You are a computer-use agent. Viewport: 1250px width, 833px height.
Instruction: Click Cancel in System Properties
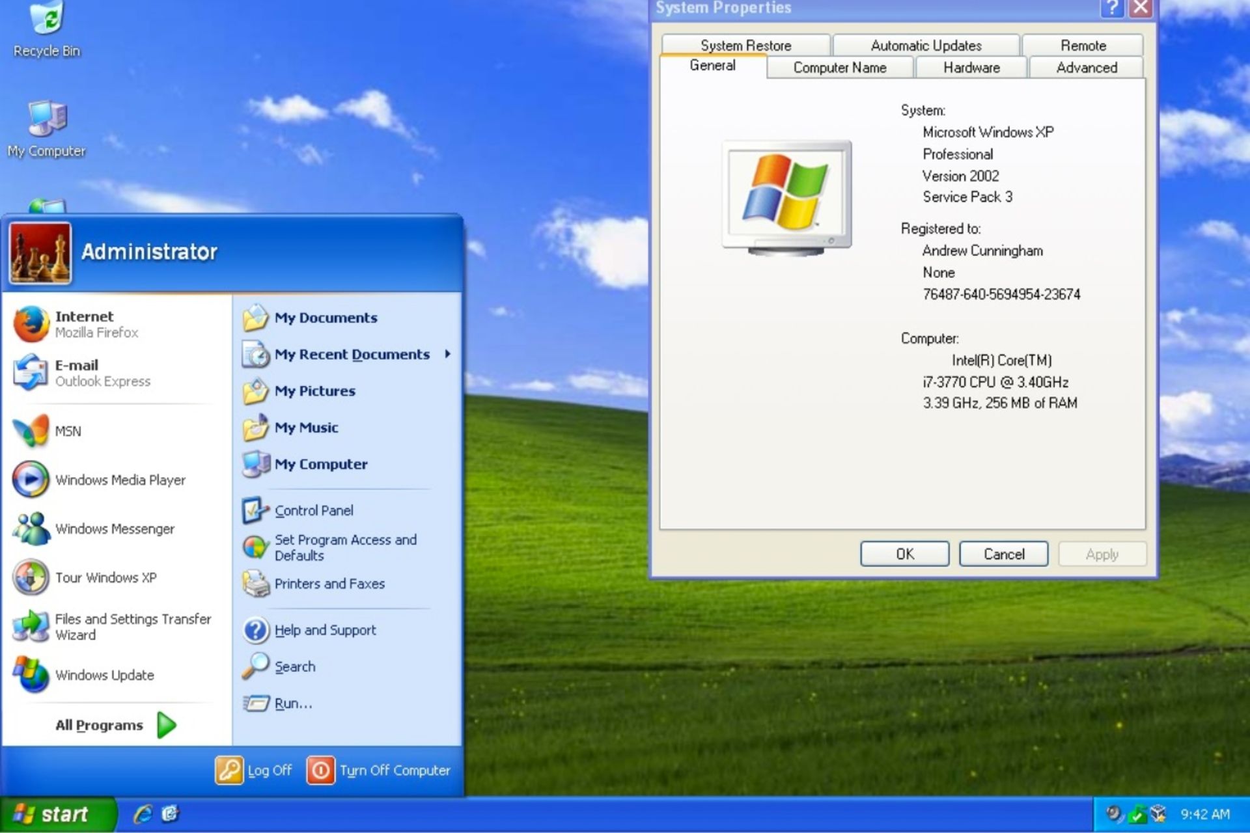point(1004,554)
